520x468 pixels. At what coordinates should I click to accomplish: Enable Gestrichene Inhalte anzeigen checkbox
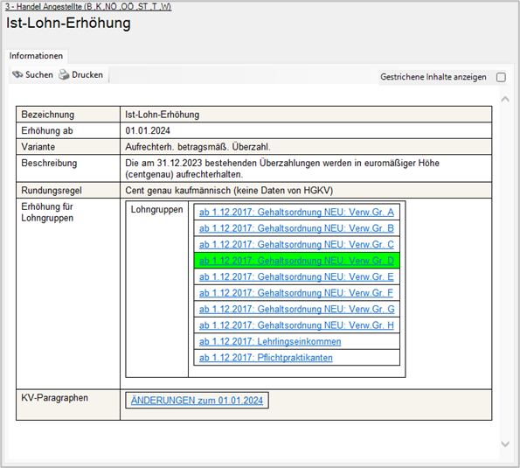[501, 77]
